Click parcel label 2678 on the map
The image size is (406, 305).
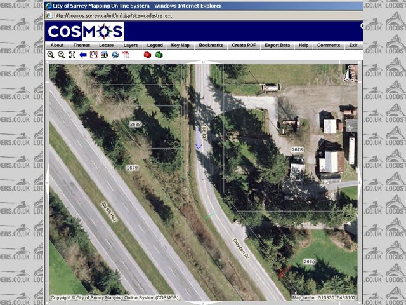point(297,149)
